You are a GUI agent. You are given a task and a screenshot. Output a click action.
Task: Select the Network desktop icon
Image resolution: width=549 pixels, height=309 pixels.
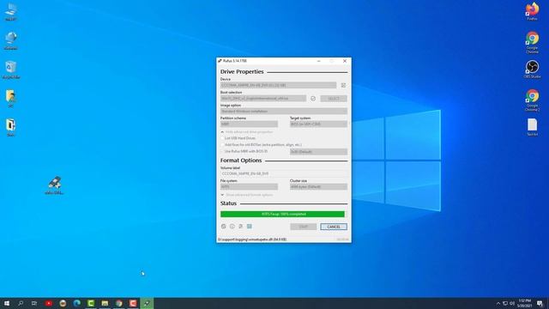pyautogui.click(x=11, y=40)
